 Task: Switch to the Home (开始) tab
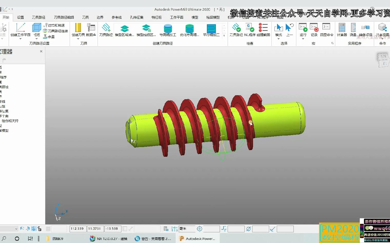pos(6,17)
